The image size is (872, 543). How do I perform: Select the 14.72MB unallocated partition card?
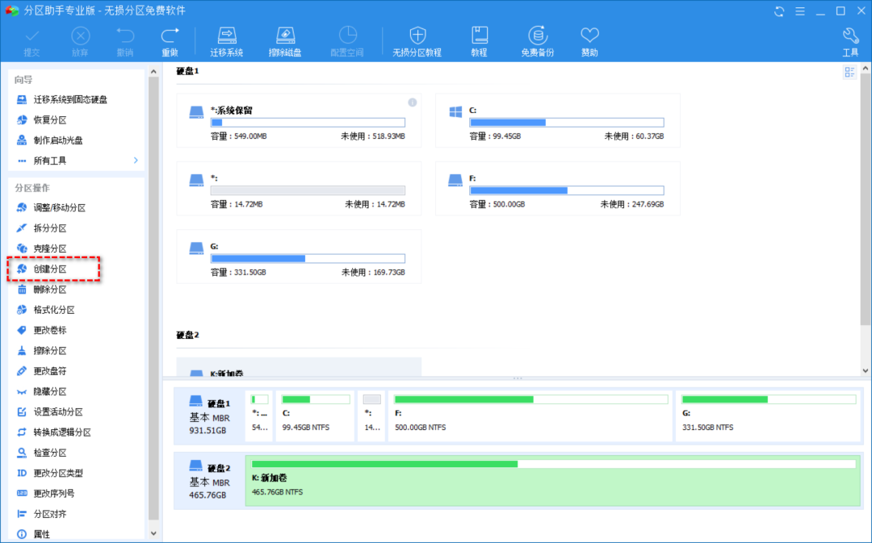pos(299,189)
